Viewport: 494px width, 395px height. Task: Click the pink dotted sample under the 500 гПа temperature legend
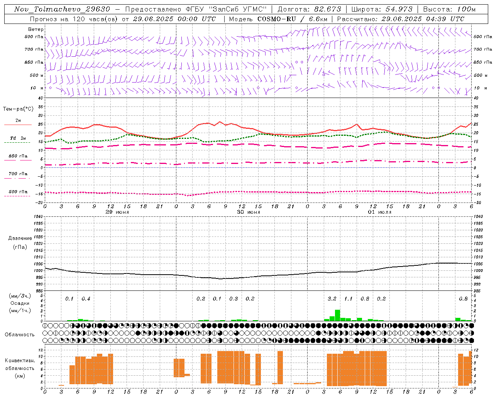click(x=17, y=196)
